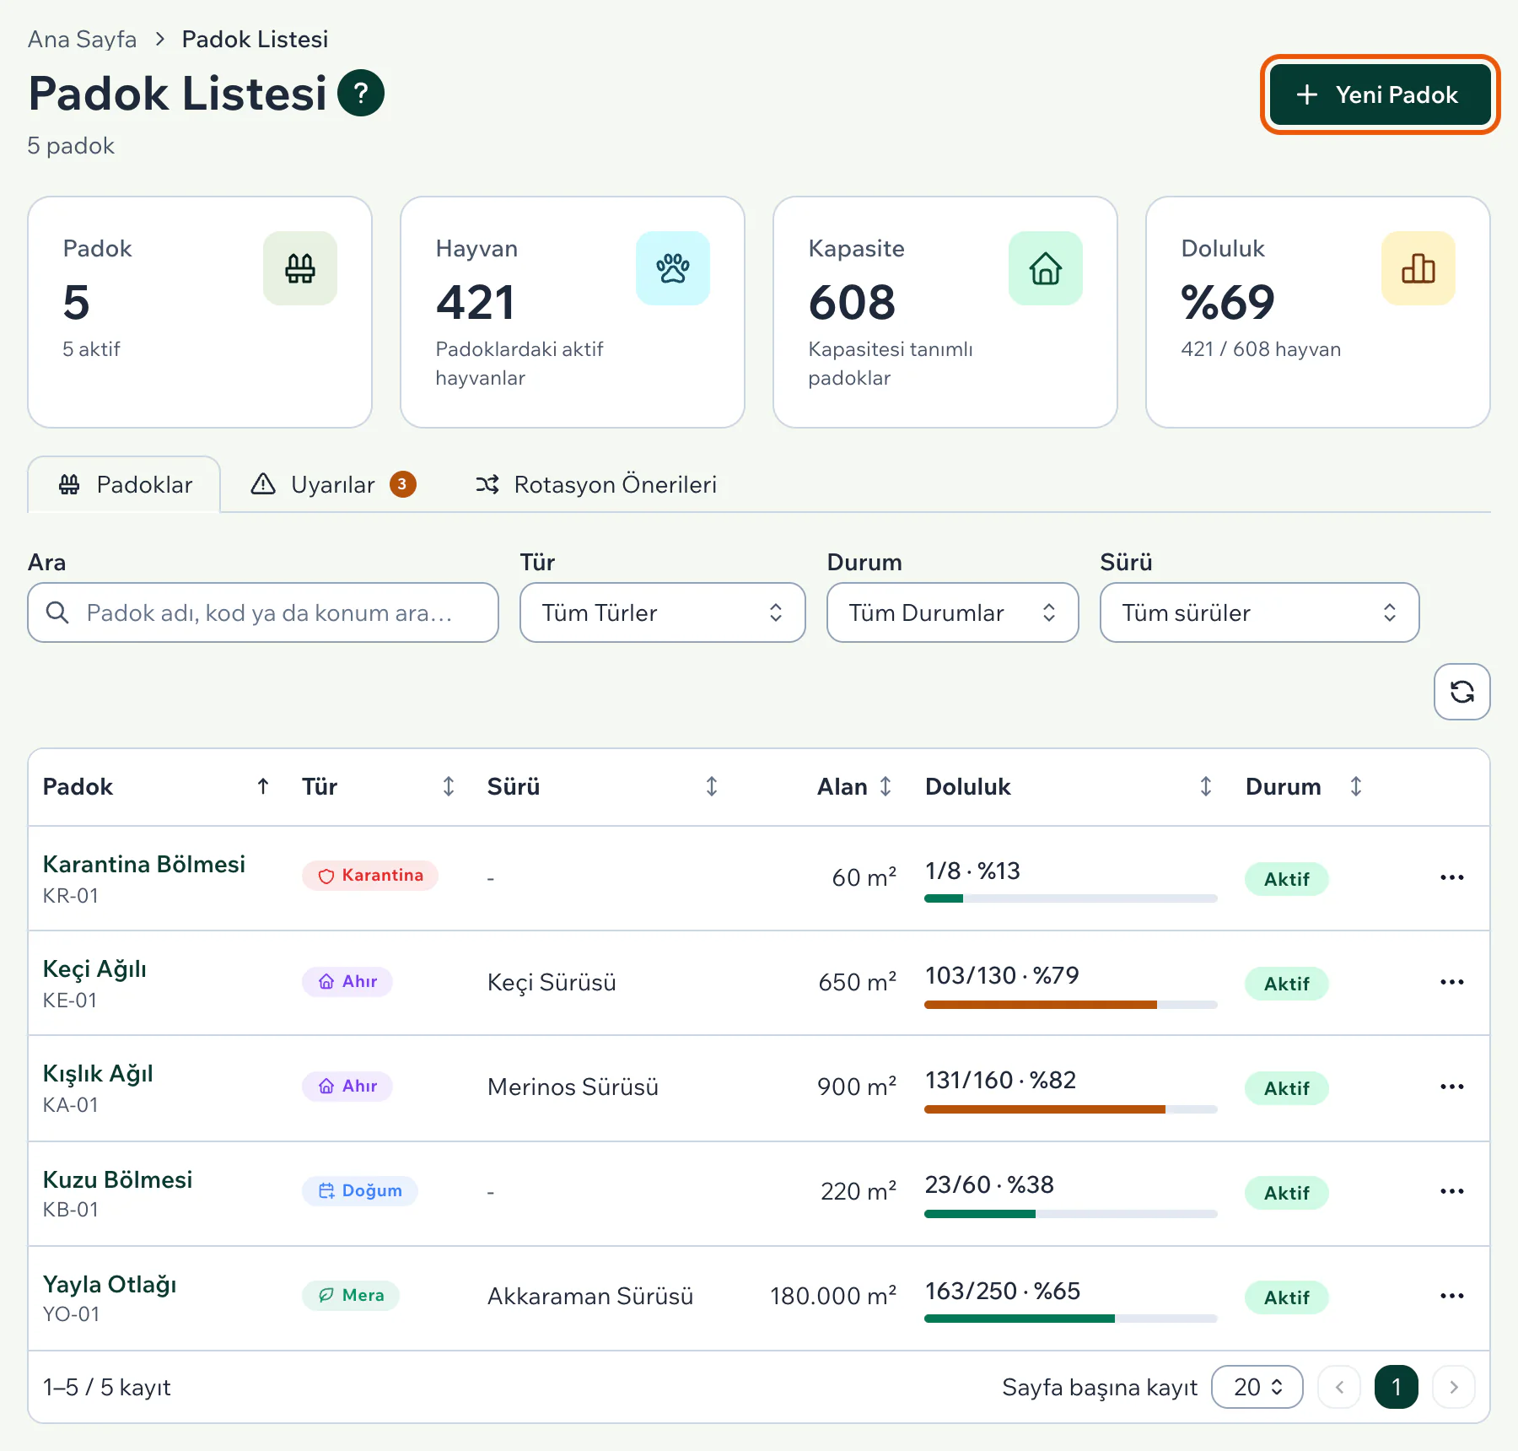
Task: Open the Rotasyon Önerileri tab
Action: coord(596,484)
